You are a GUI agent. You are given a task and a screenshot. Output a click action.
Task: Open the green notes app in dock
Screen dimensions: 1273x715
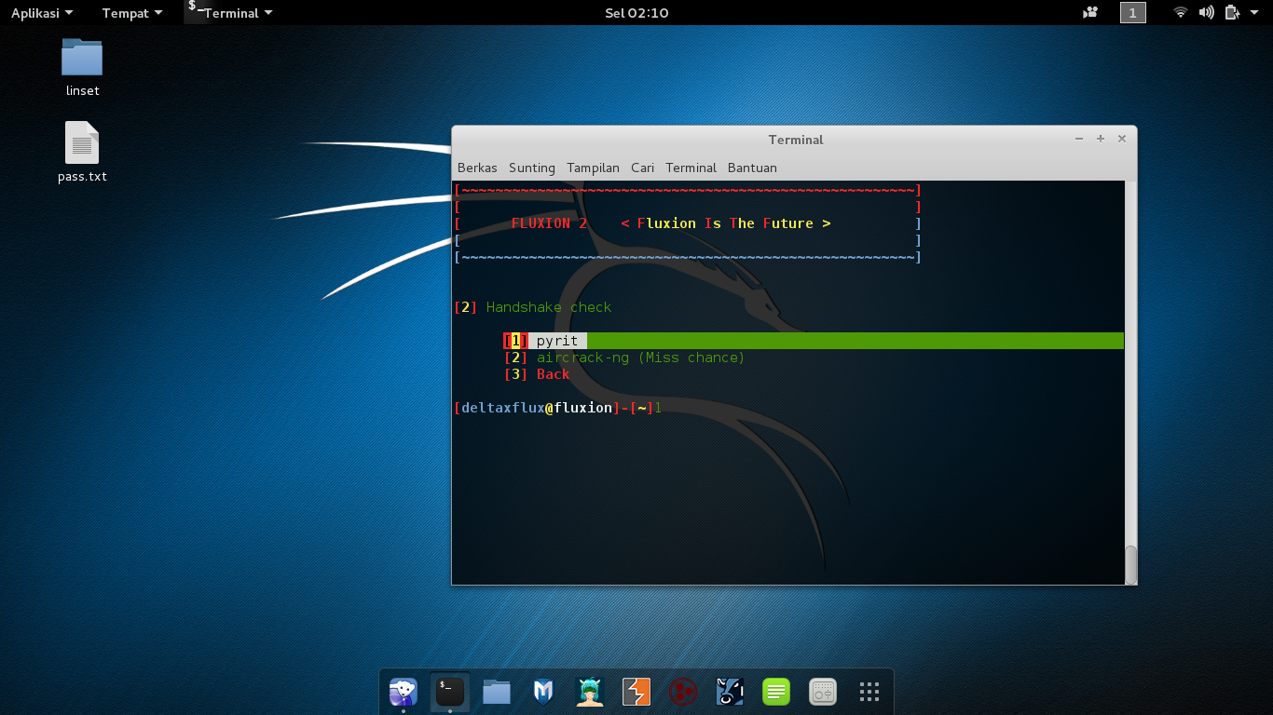[776, 692]
